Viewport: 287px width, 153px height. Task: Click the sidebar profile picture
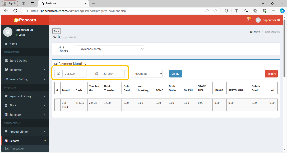[8, 32]
